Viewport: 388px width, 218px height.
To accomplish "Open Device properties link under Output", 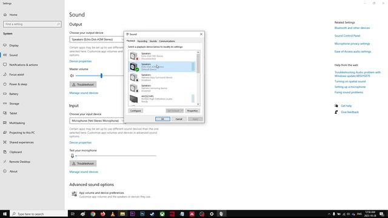I will (81, 61).
